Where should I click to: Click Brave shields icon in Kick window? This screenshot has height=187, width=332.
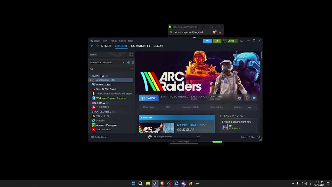coord(214,32)
